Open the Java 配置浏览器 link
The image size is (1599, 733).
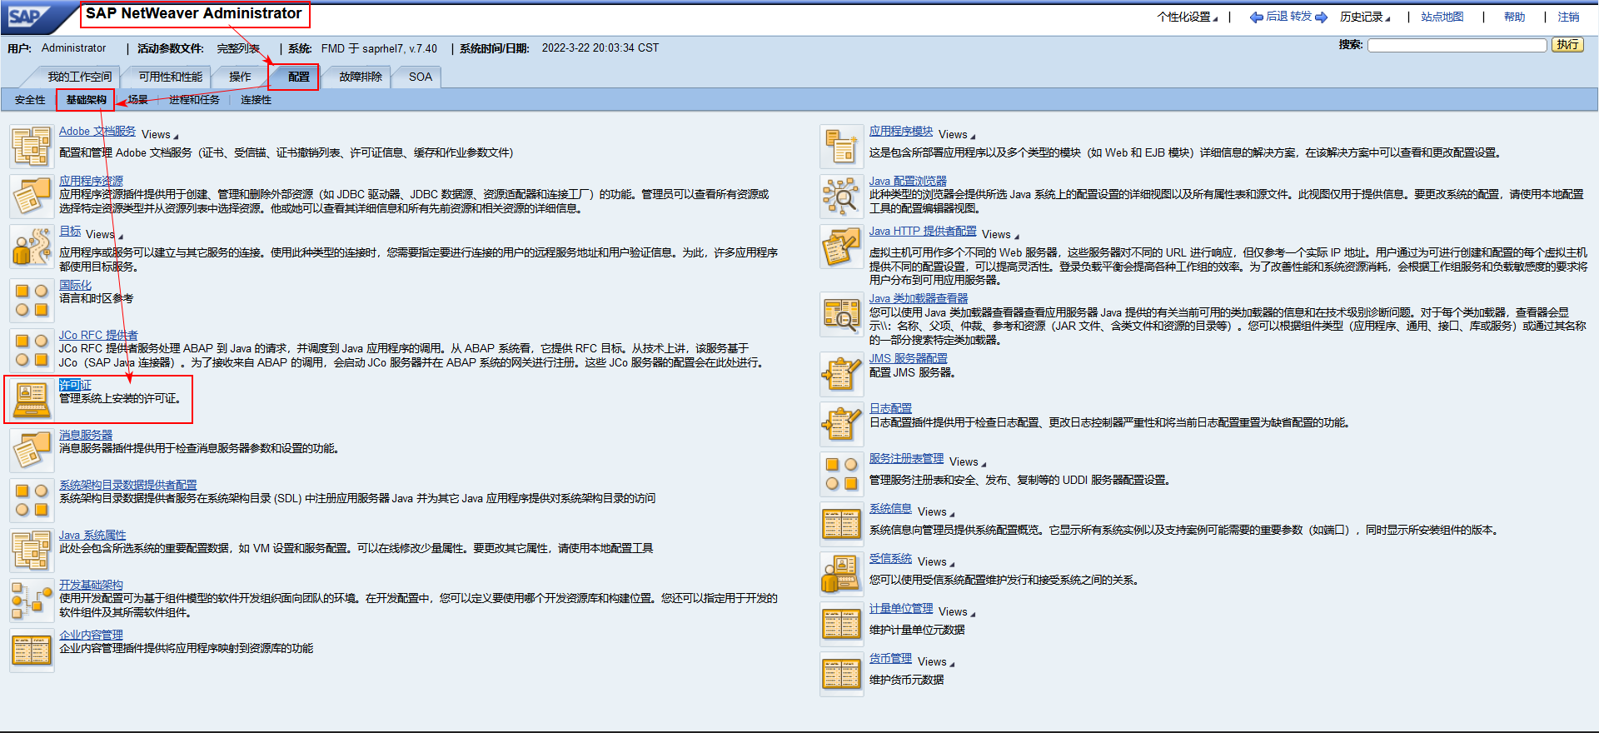pos(908,181)
